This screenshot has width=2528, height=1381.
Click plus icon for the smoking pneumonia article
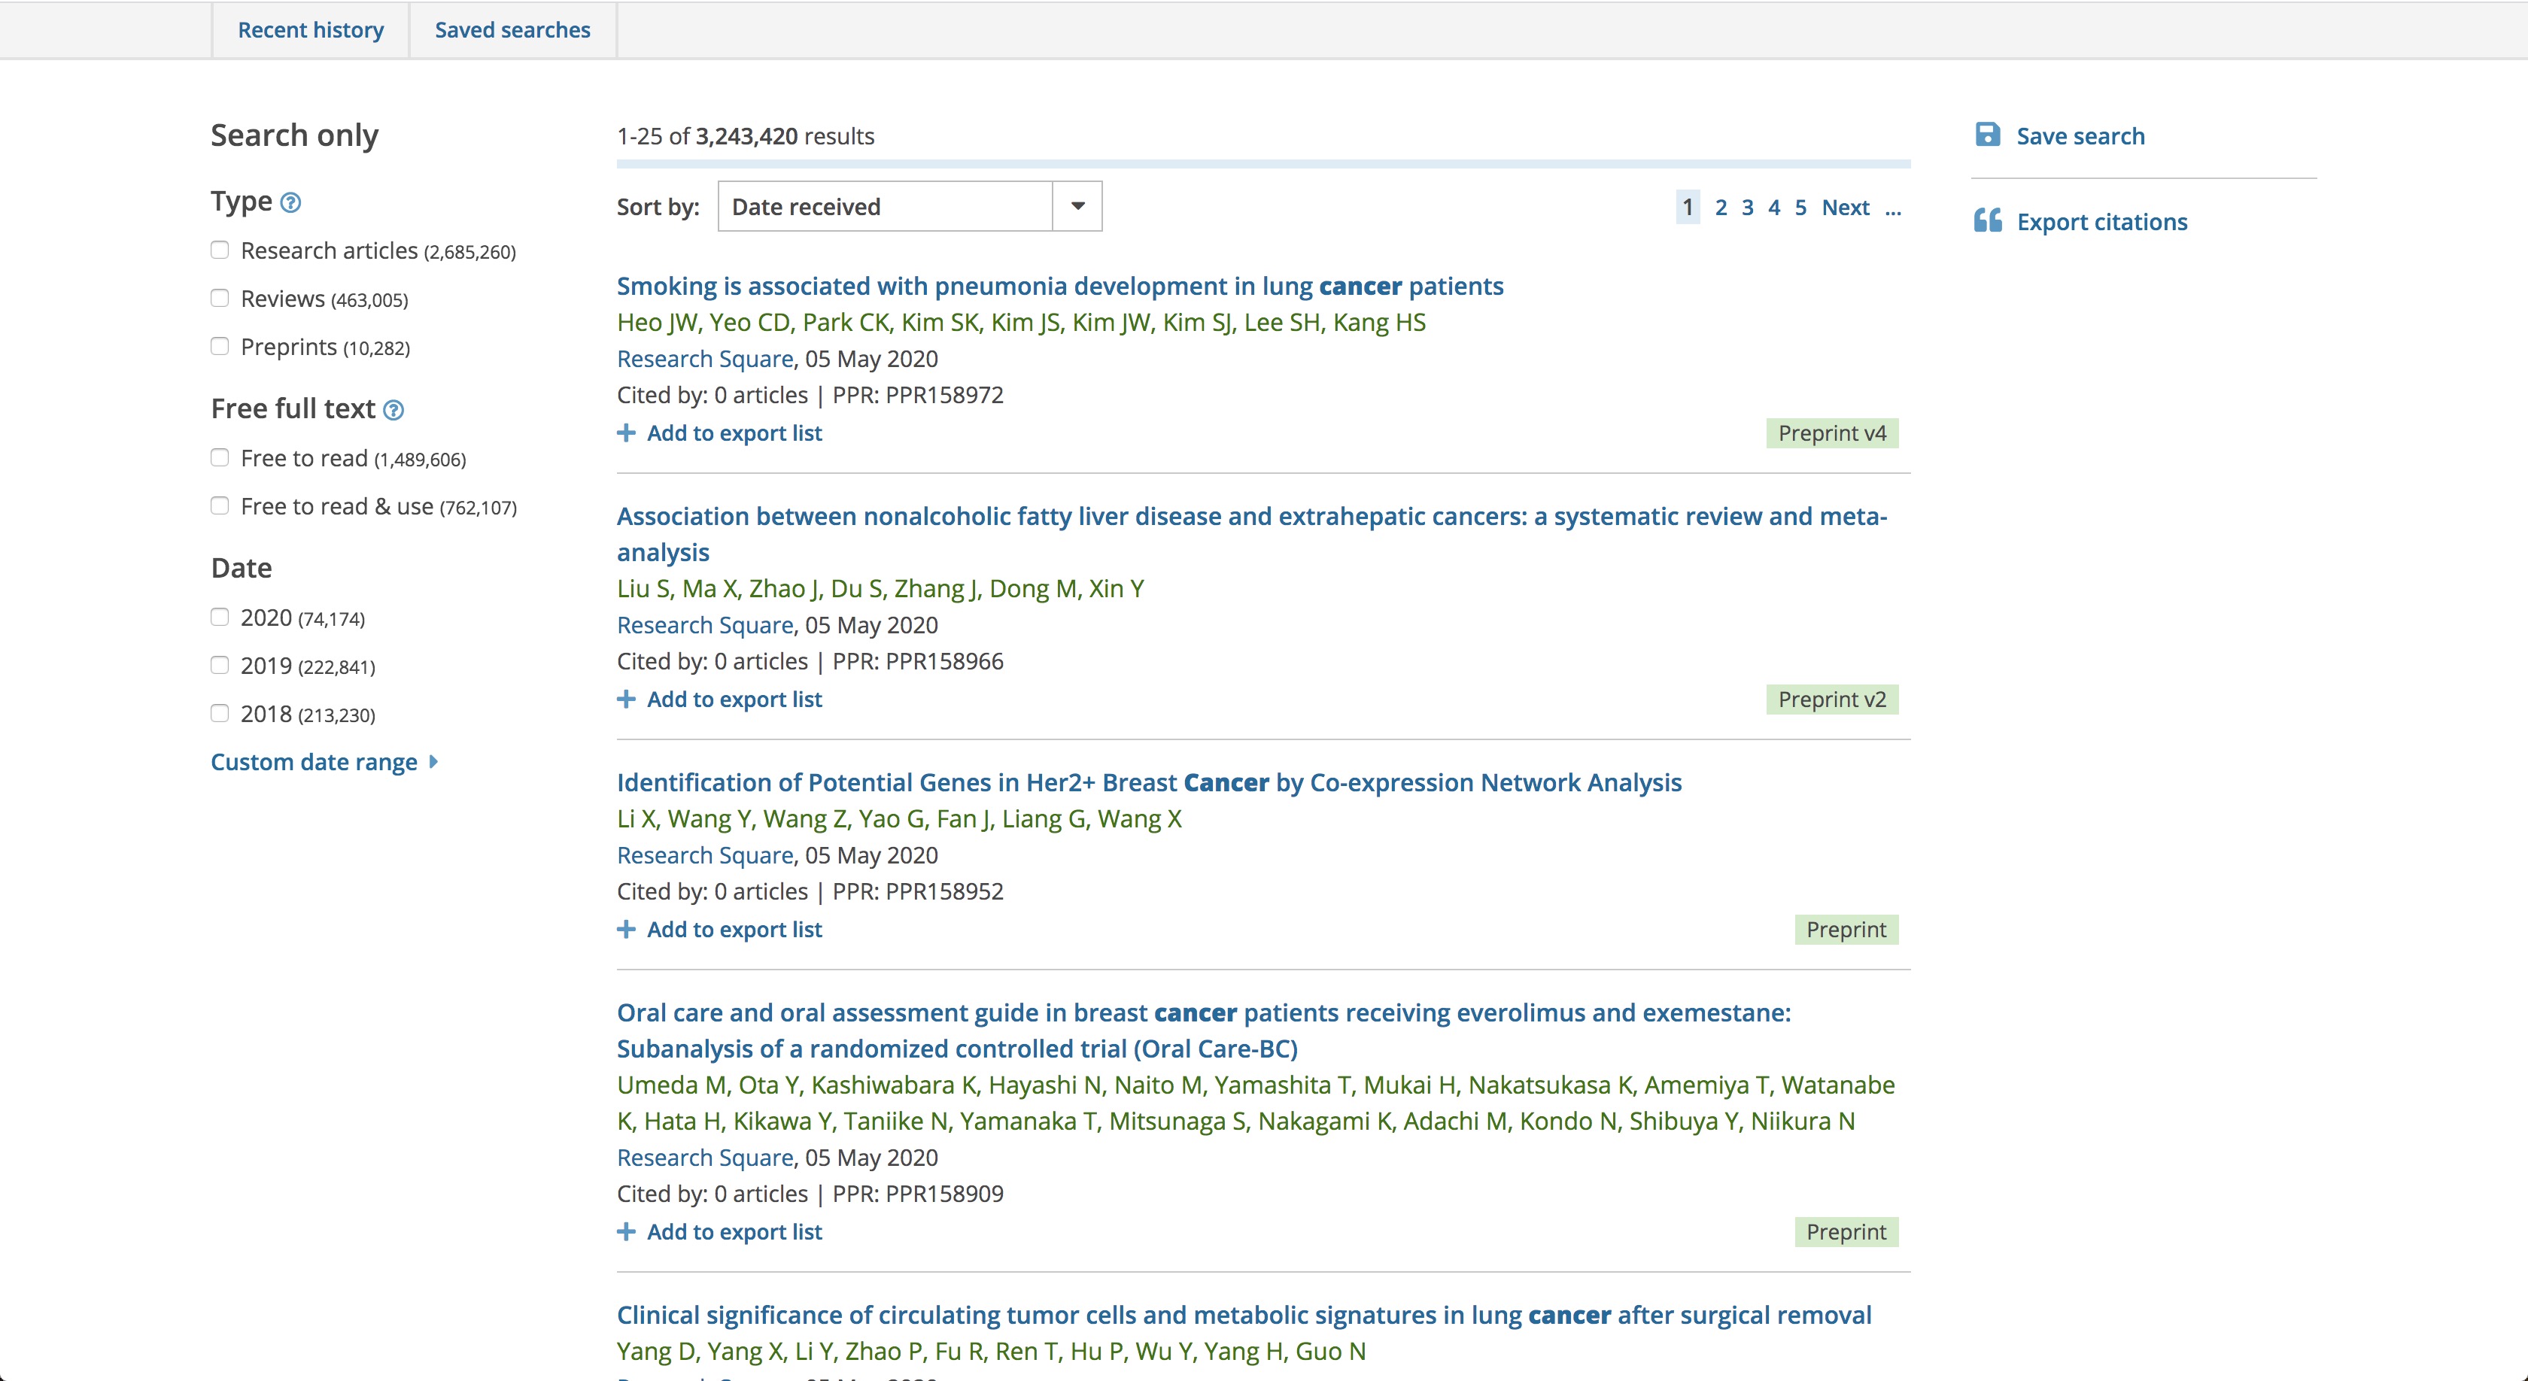(626, 433)
